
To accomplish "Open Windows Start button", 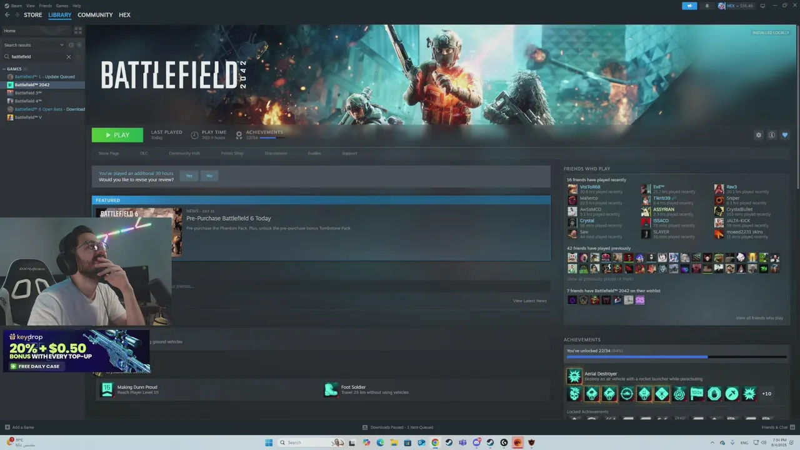I will click(x=269, y=442).
